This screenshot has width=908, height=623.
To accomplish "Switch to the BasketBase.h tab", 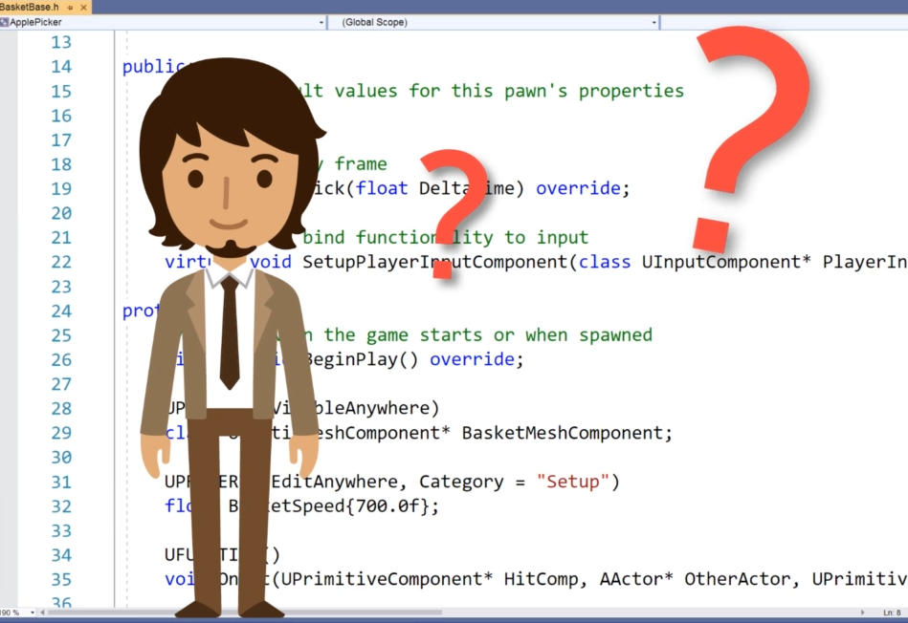I will (29, 7).
